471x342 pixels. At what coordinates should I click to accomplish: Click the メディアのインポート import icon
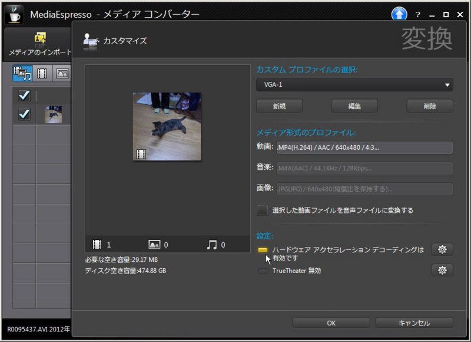click(x=40, y=38)
